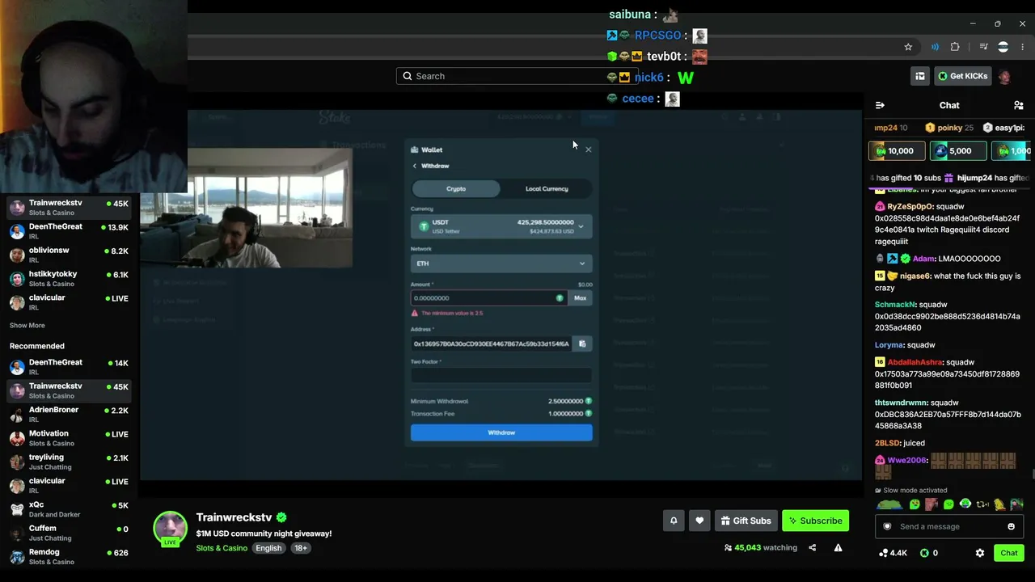
Task: Pick the green Pepe quick emote
Action: 889,504
